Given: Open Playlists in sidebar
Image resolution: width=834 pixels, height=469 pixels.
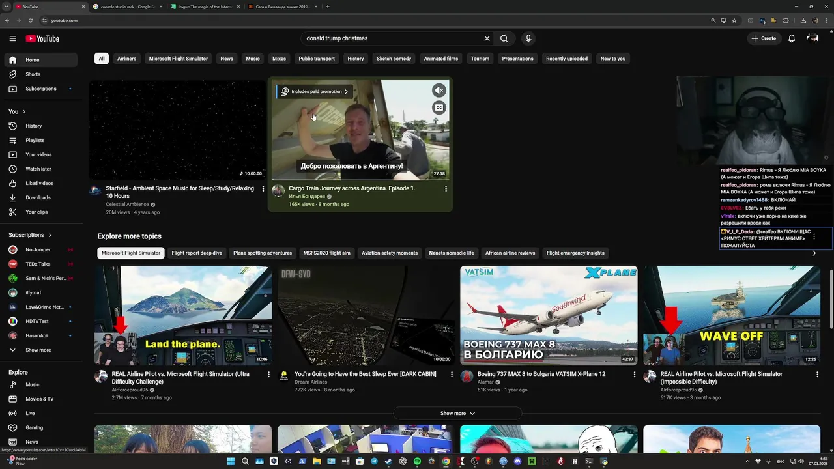Looking at the screenshot, I should tap(40, 141).
